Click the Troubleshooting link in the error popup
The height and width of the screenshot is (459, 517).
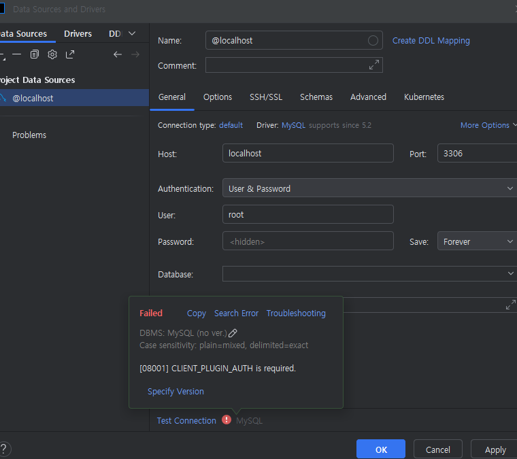click(x=296, y=313)
